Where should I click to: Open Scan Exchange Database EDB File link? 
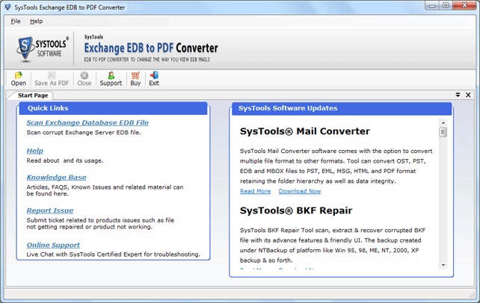pos(87,122)
